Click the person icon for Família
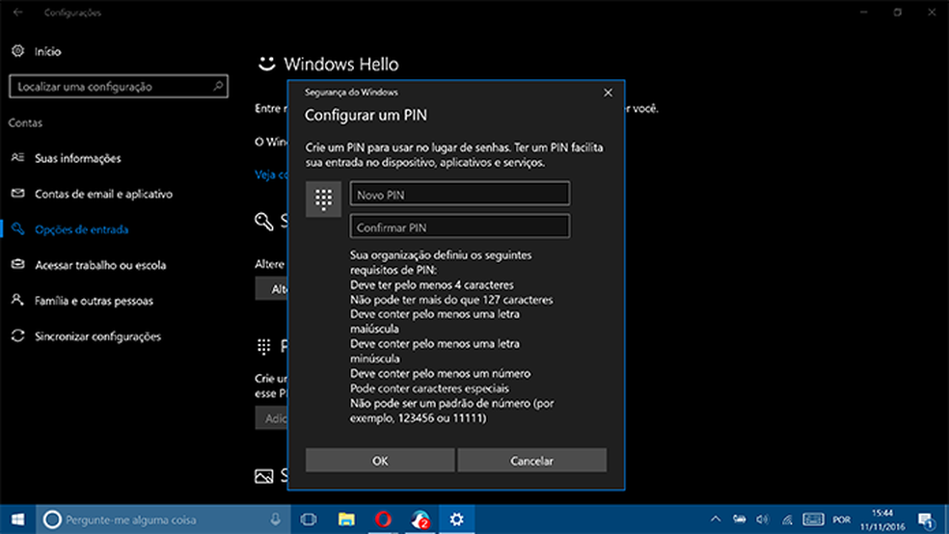 coord(18,300)
